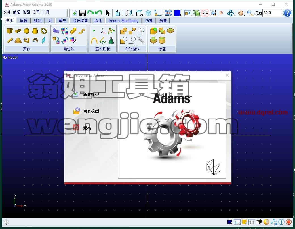This screenshot has height=229, width=295.
Task: Click the stop record icon
Action: (x=288, y=222)
